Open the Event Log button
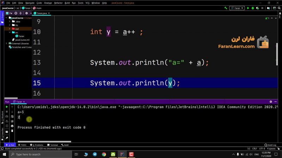Image resolution: width=282 pixels, height=158 pixels. click(270, 145)
